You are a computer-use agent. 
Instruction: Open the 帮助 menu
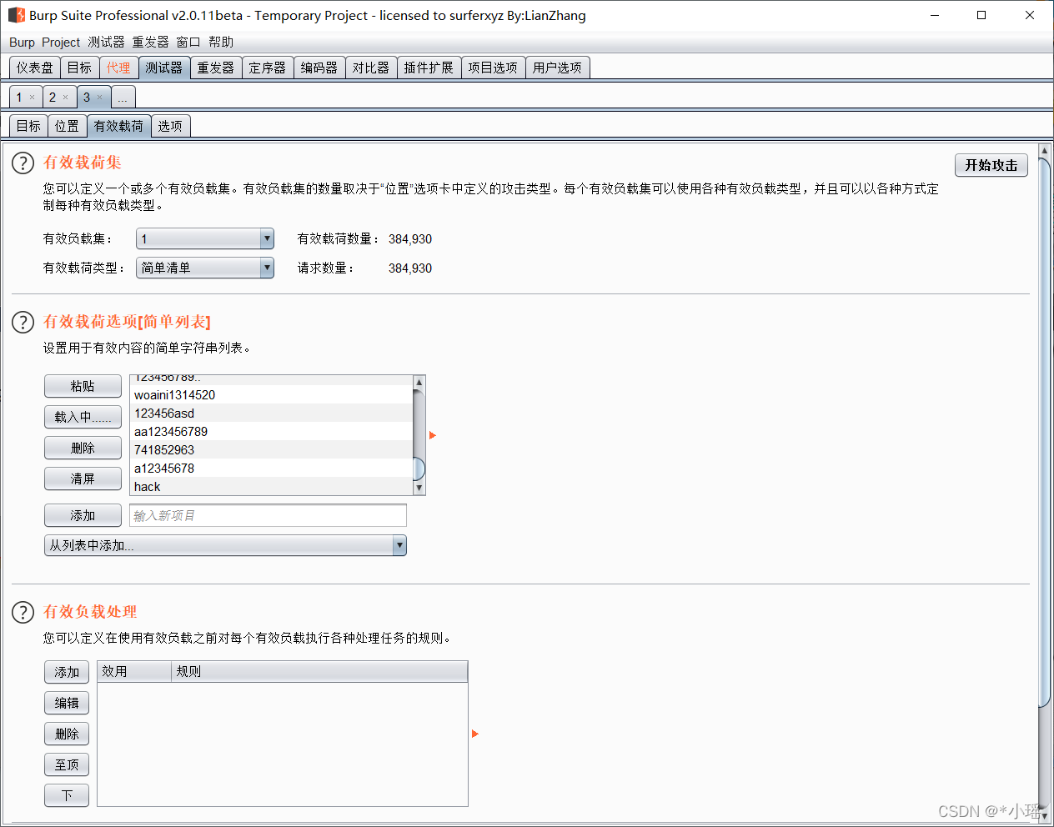(x=221, y=43)
